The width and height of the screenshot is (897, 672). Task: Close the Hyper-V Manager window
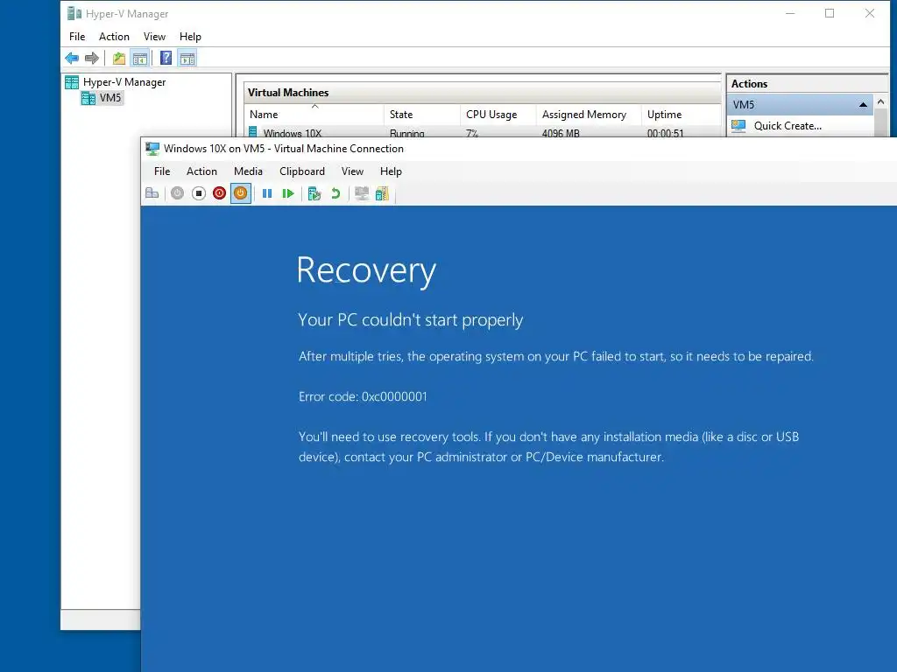(x=870, y=13)
